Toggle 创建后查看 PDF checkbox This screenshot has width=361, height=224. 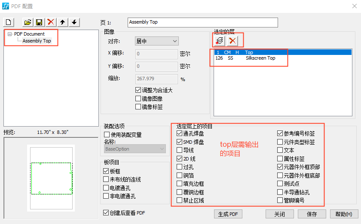(x=106, y=213)
